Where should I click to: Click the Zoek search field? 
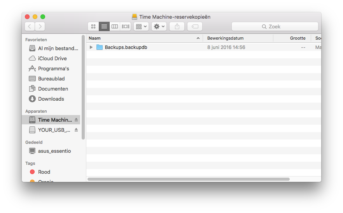click(x=275, y=26)
